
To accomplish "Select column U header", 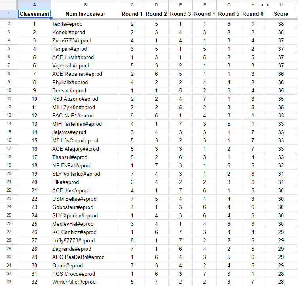I will coord(281,5).
